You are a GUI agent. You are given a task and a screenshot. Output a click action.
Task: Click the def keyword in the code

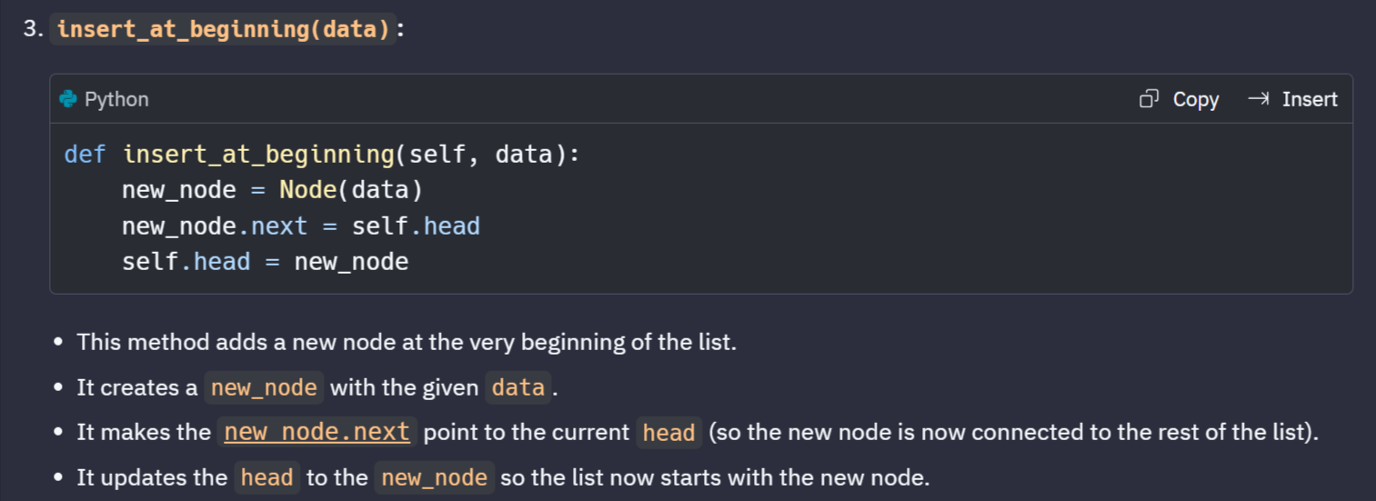(85, 155)
